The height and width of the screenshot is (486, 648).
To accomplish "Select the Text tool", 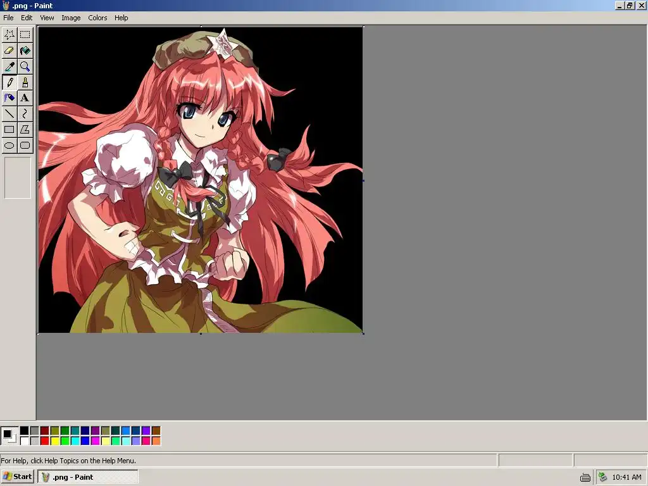I will click(25, 98).
